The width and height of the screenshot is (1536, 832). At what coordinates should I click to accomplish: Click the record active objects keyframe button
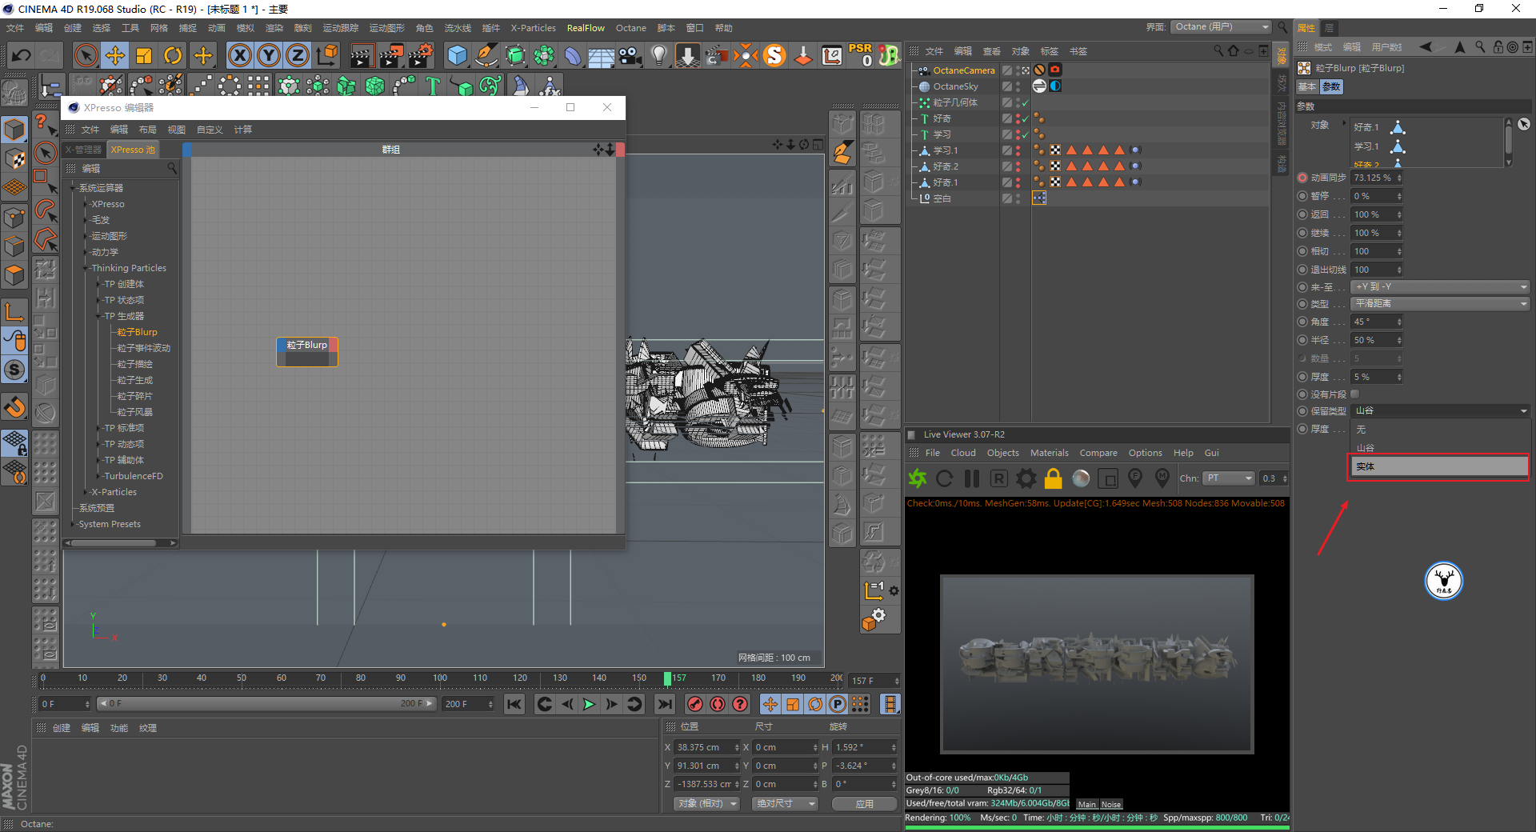694,704
